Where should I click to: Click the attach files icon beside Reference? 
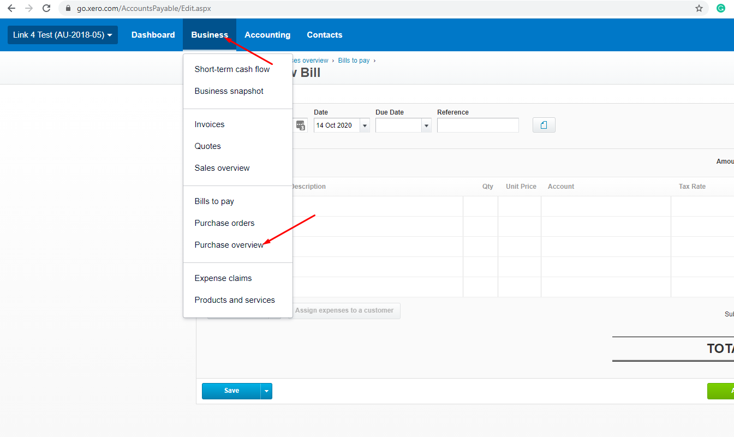point(544,125)
